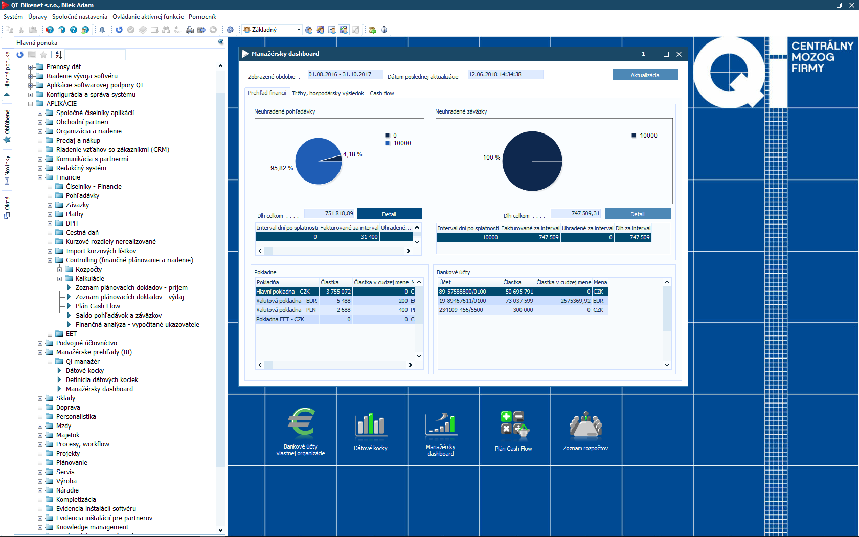This screenshot has height=537, width=859.
Task: Click the binoculars search icon
Action: [166, 30]
